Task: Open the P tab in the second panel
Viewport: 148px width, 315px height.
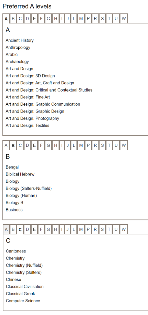Action: coord(88,145)
